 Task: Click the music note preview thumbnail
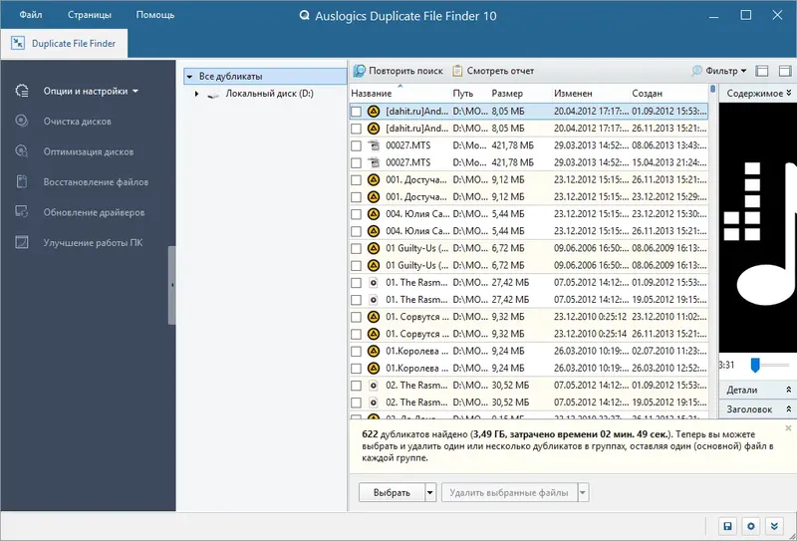tap(758, 228)
